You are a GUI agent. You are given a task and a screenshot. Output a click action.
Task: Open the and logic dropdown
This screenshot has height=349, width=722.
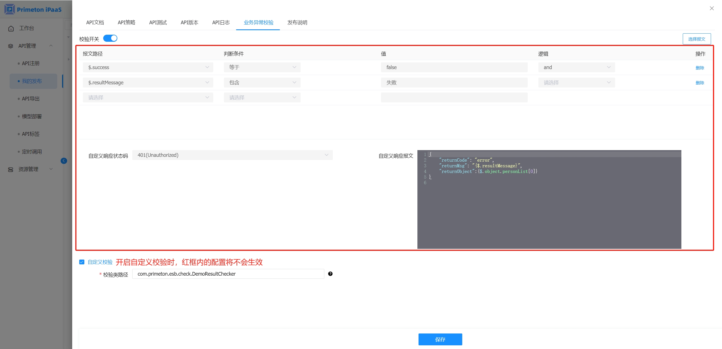(576, 67)
